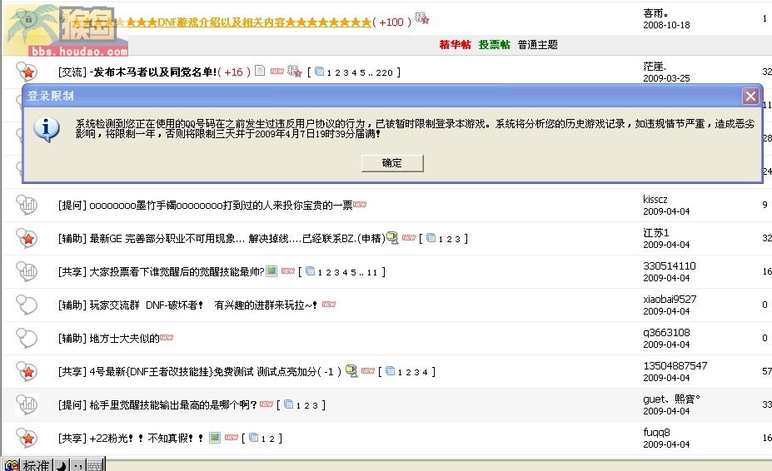This screenshot has width=772, height=471.
Task: Open the 玩家交流群 DNF-破坏者 thread
Action: pos(203,305)
